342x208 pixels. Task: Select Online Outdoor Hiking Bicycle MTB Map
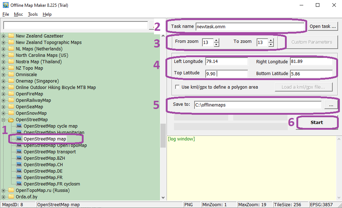[x=56, y=88]
